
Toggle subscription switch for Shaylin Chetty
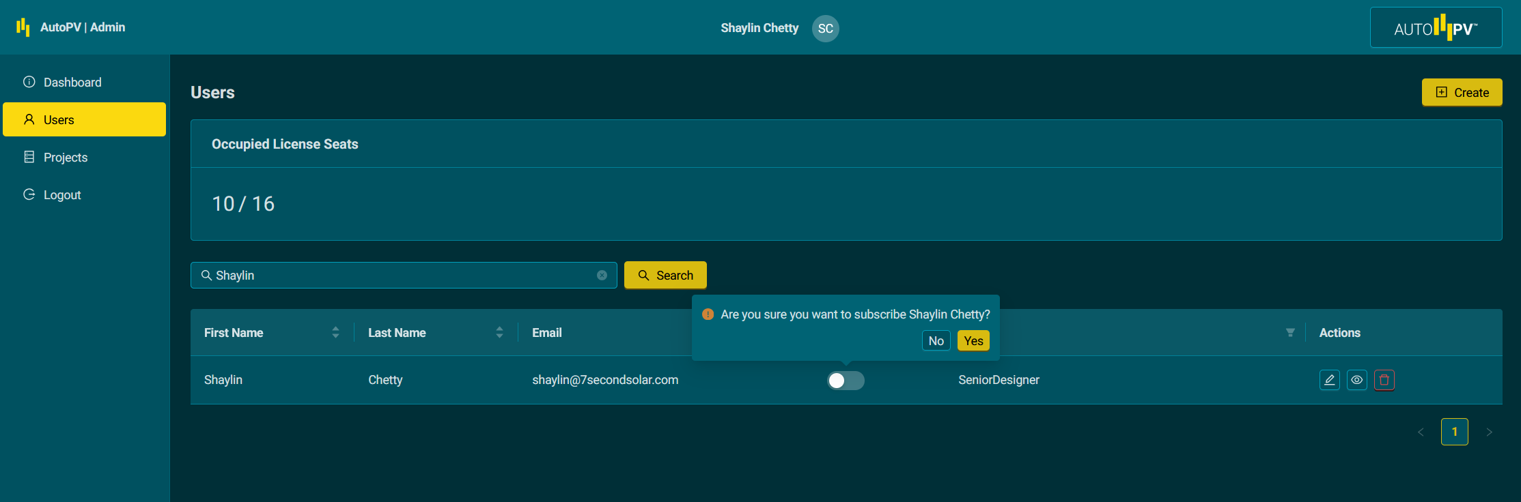(x=846, y=381)
